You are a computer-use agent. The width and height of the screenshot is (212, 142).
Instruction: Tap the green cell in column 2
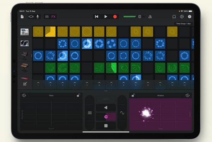pyautogui.click(x=50, y=68)
